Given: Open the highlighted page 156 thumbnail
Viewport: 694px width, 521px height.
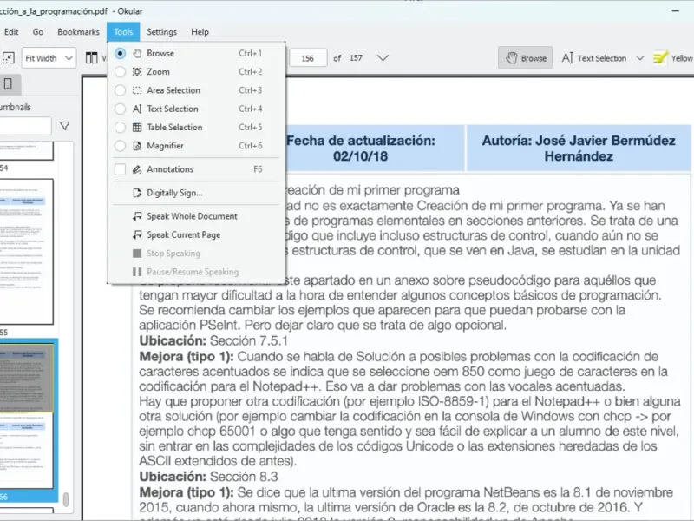Looking at the screenshot, I should tap(27, 417).
